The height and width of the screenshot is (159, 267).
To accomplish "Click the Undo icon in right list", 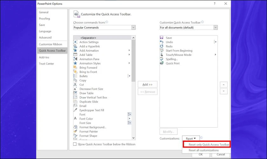I will pos(162,42).
